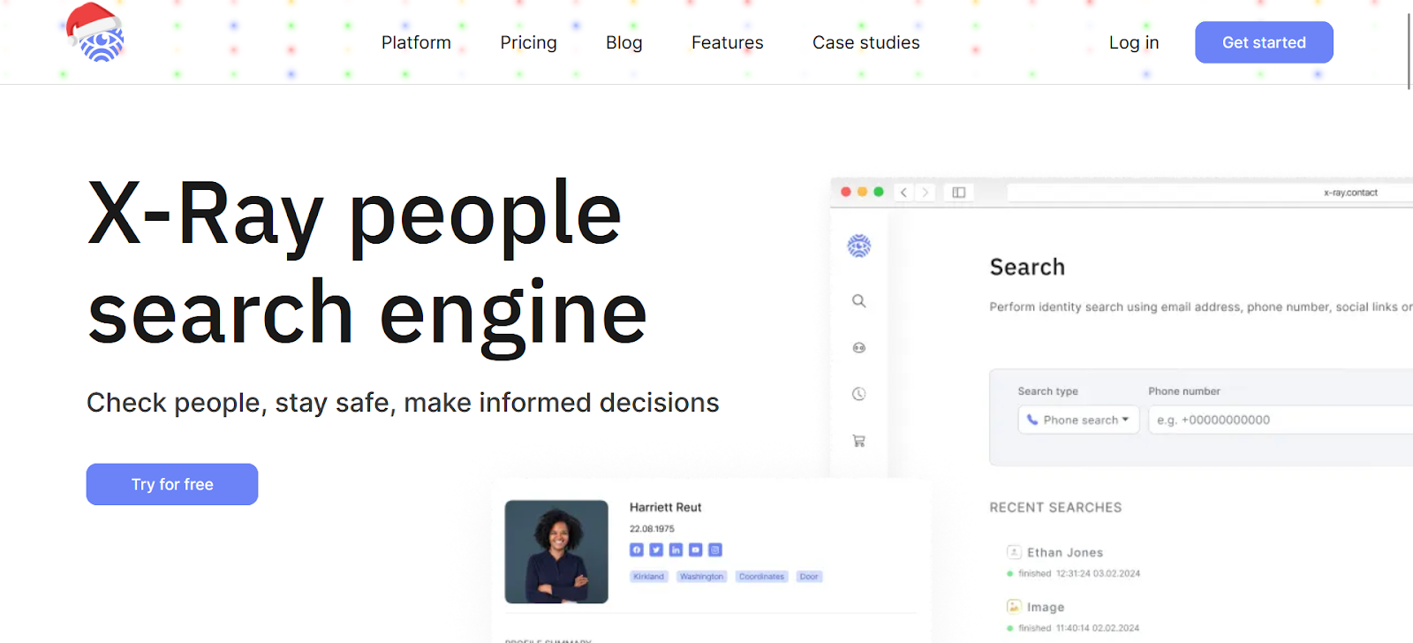This screenshot has height=643, width=1413.
Task: Open Harriett Reut's Facebook icon
Action: (637, 550)
